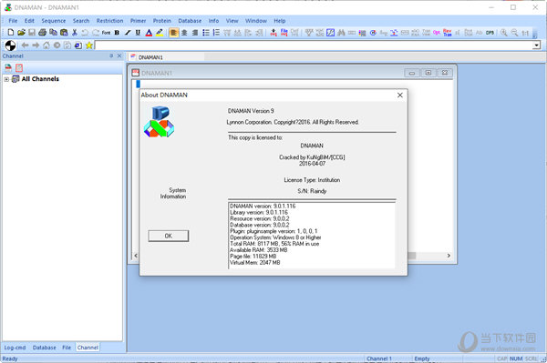Right-align text using the toolbar icon

pos(195,33)
